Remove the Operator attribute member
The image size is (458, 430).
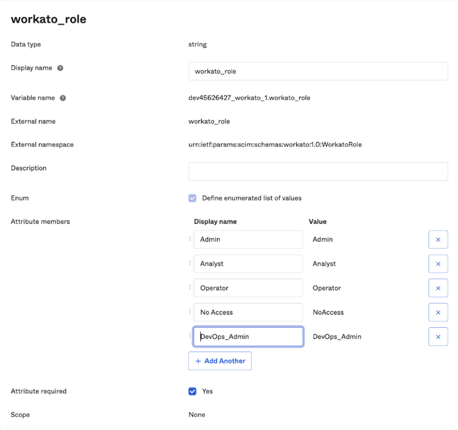coord(438,288)
